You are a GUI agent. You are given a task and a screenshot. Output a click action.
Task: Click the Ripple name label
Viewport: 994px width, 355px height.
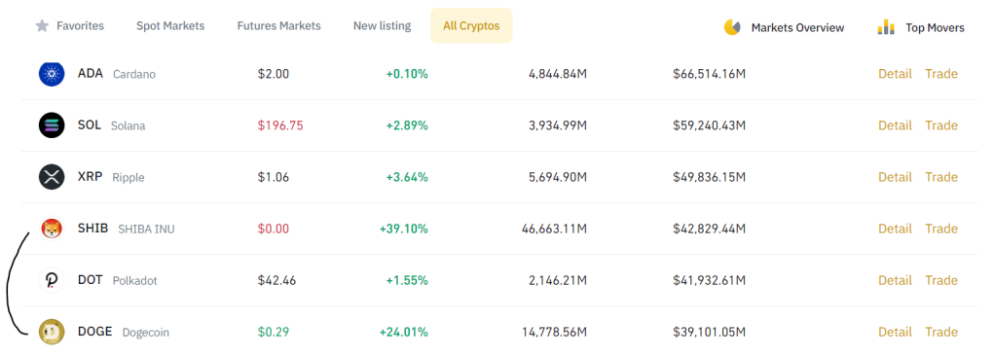point(129,178)
